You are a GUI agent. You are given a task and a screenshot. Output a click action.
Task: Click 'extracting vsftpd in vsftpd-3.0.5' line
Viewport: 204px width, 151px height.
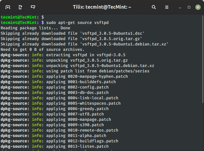63,55
